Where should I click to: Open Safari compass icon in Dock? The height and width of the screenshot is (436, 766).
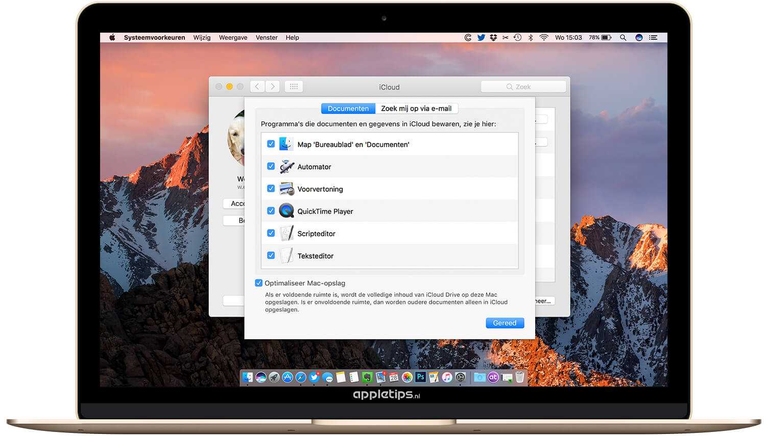click(301, 377)
